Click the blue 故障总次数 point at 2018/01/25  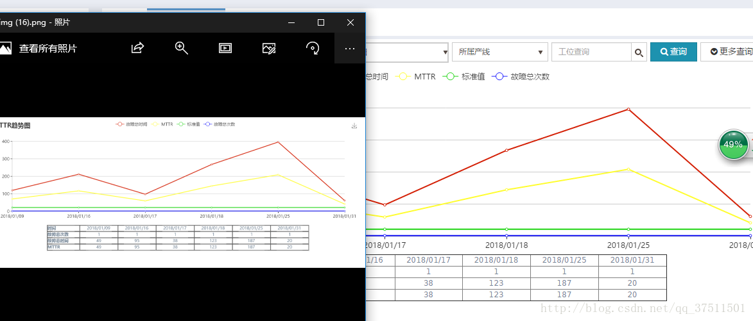tap(628, 236)
